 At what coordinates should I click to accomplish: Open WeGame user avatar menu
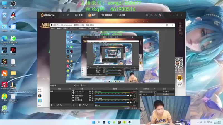(x=160, y=15)
